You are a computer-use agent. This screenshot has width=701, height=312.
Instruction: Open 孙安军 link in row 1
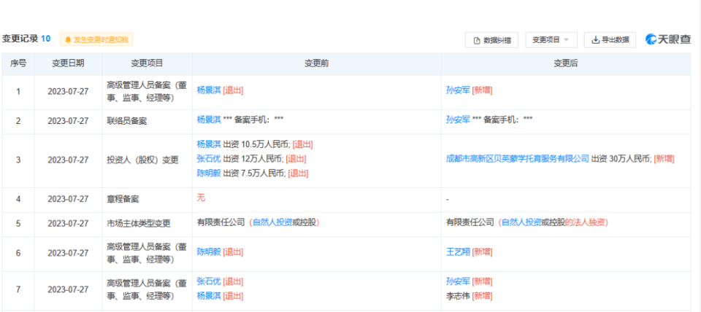(459, 90)
